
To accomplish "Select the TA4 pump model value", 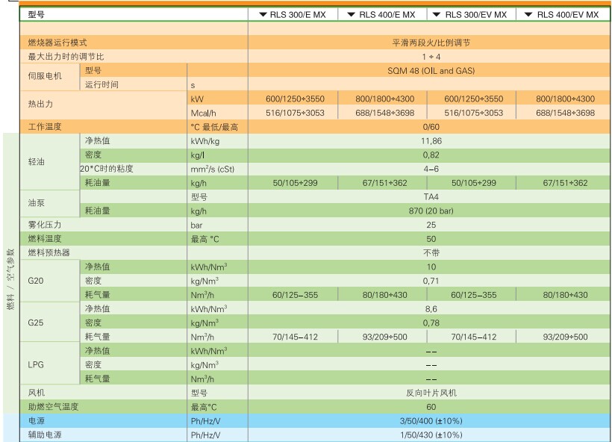I will 431,197.
